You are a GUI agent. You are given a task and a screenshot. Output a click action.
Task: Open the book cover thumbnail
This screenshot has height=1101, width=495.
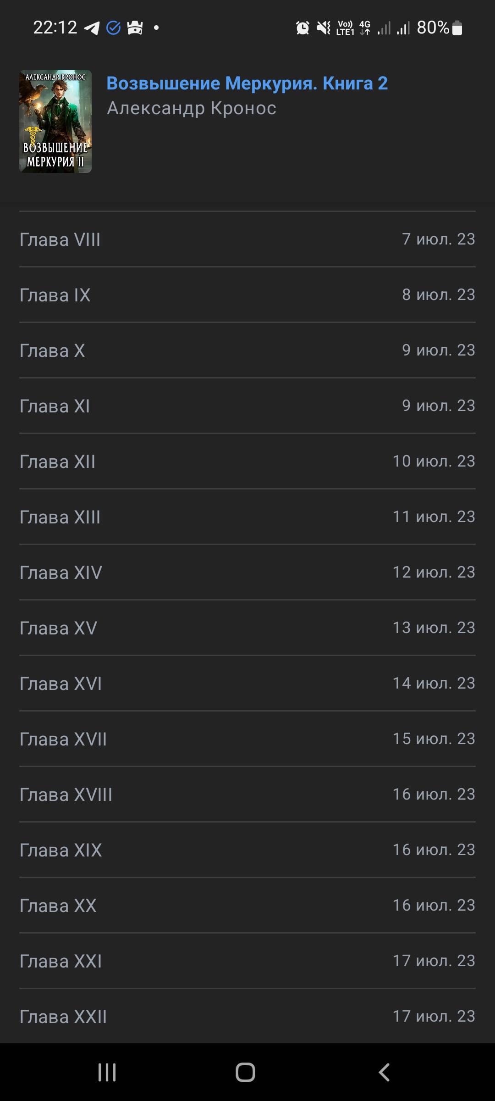(x=55, y=122)
